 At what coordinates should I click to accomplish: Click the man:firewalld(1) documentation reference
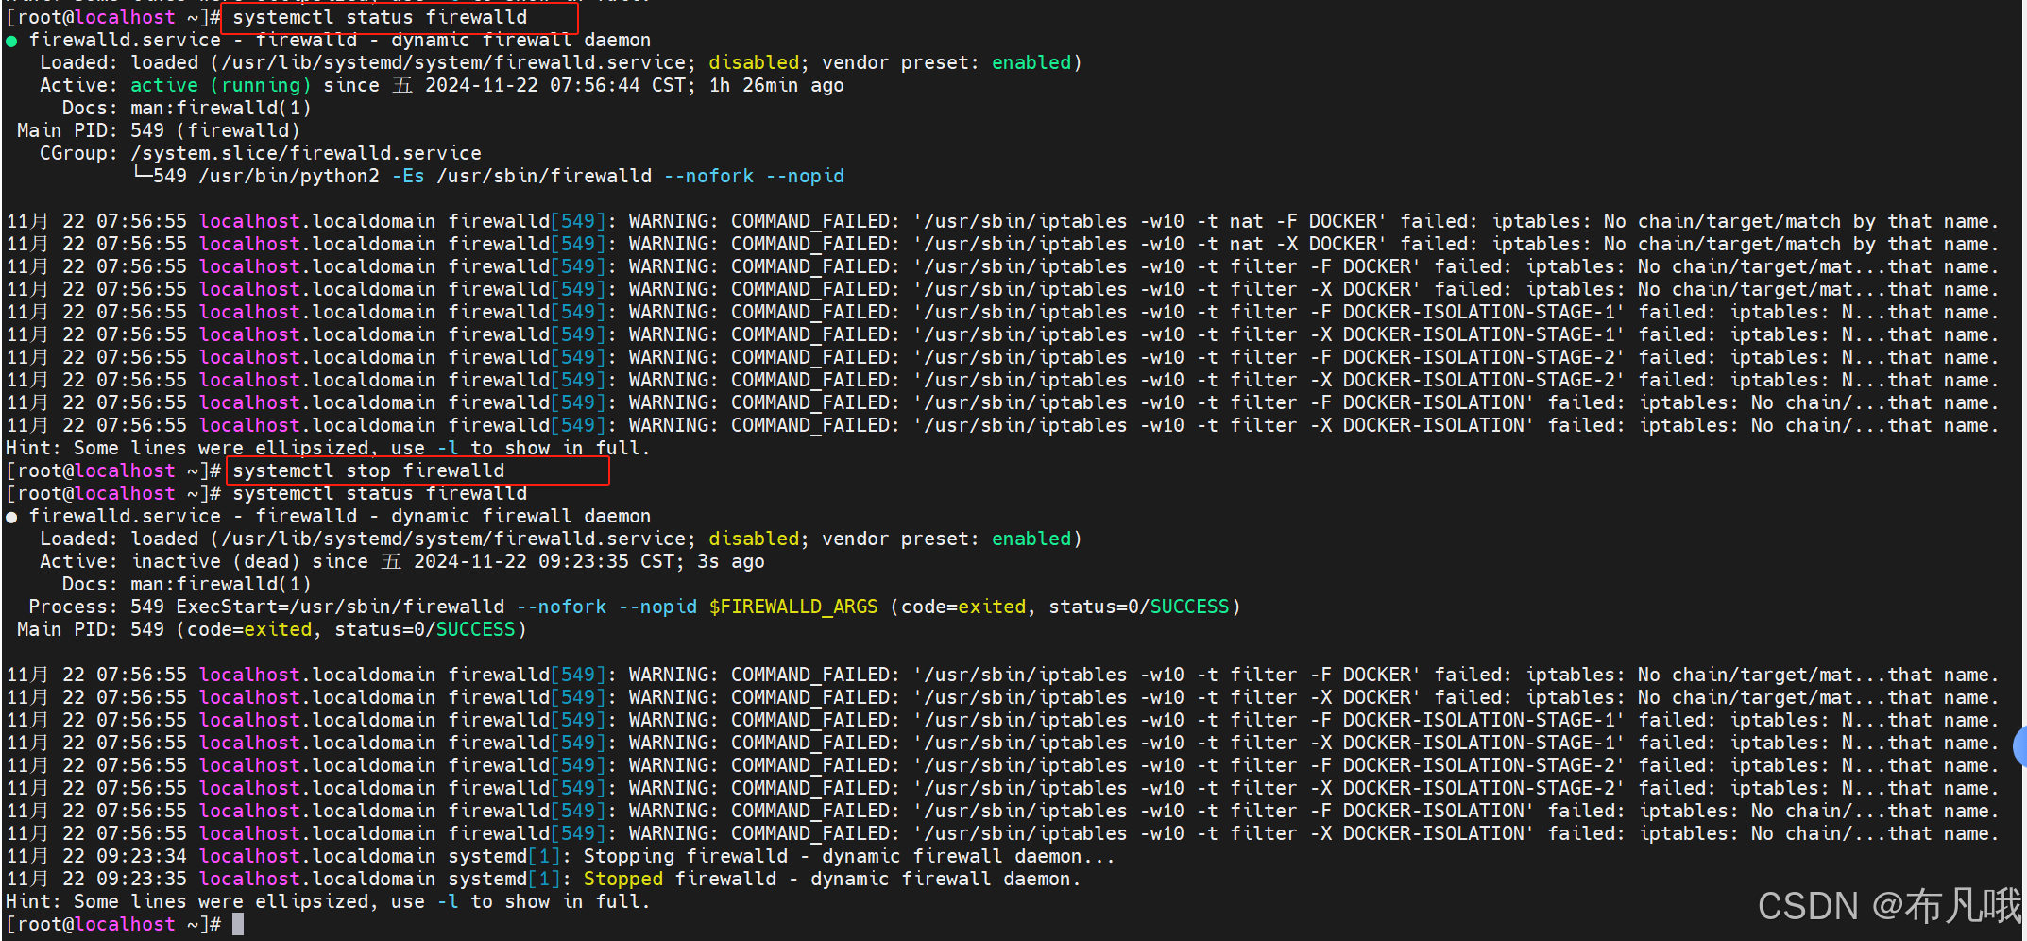(x=222, y=108)
